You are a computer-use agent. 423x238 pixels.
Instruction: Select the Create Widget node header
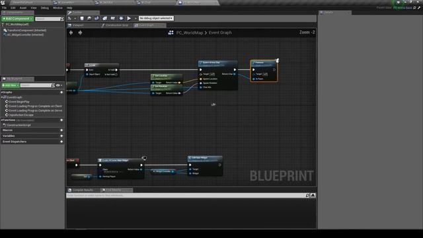pos(121,160)
